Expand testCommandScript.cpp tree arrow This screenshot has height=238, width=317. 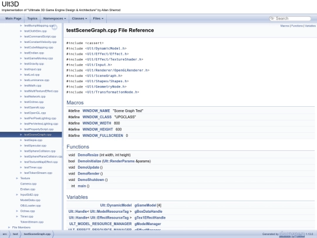21,36
